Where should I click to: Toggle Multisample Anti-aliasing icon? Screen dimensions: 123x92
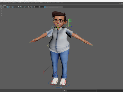click(x=22, y=7)
